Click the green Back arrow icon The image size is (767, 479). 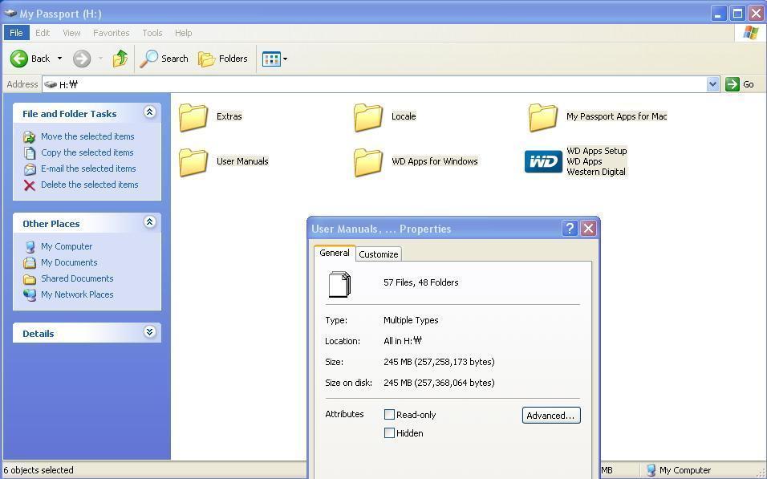click(x=19, y=59)
